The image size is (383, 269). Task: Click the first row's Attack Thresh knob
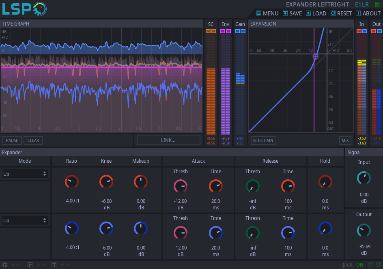181,186
